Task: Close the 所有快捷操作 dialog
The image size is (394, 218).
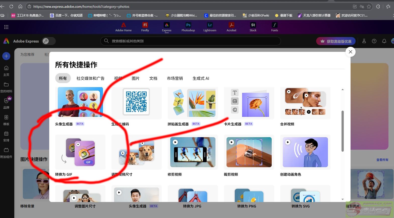Action: tap(350, 52)
